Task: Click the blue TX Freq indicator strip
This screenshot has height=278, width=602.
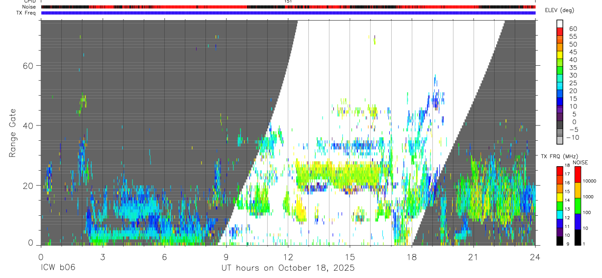Action: pos(288,13)
